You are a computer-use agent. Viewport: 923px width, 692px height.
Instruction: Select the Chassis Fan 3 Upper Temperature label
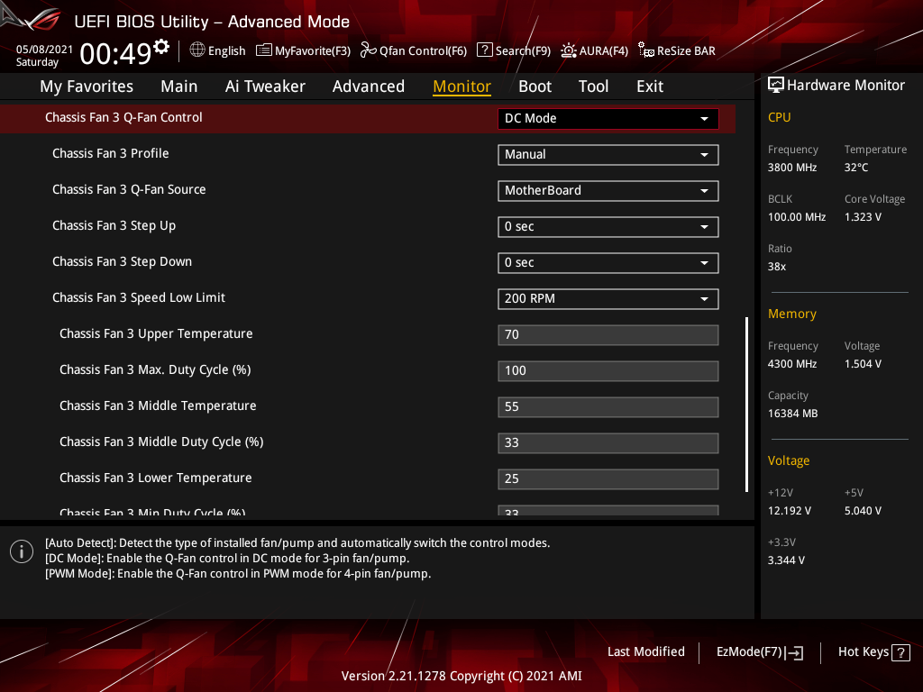156,333
